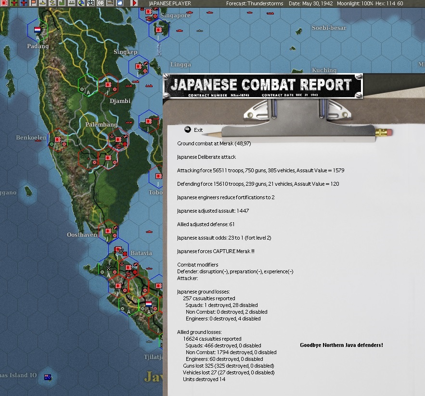Click the green land shape toolbar icon

(62, 3)
